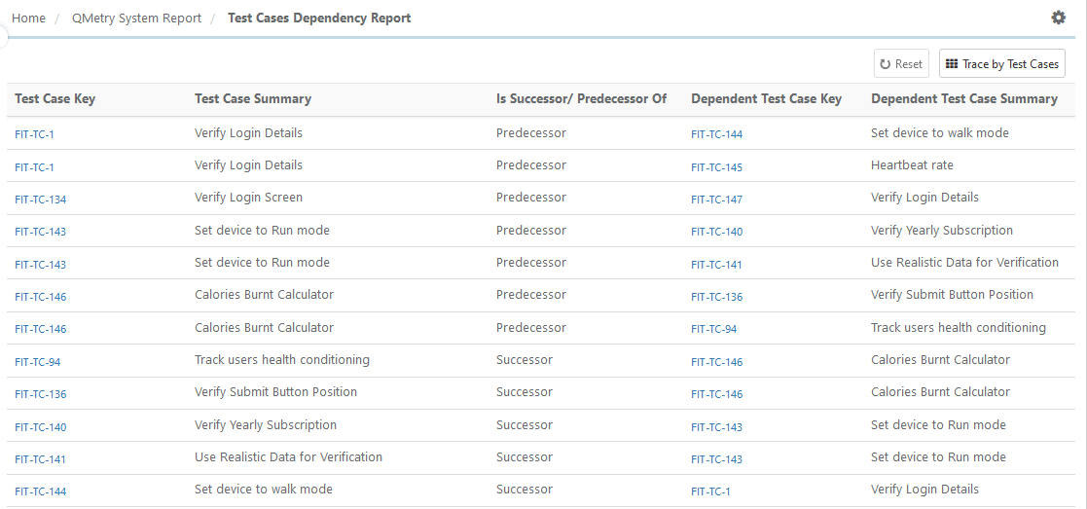Open FIT-TC-140 in the Test Case Key column
Viewport: 1087px width, 509px height.
pyautogui.click(x=40, y=427)
